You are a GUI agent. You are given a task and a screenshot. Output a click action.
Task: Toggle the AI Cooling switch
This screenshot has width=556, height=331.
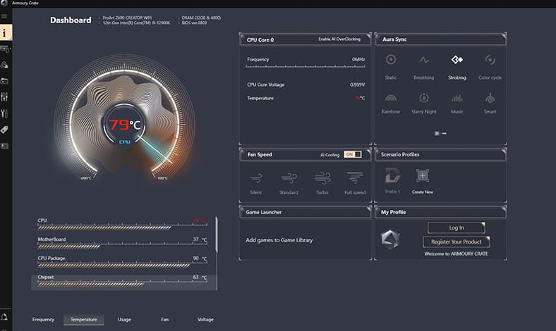click(353, 154)
